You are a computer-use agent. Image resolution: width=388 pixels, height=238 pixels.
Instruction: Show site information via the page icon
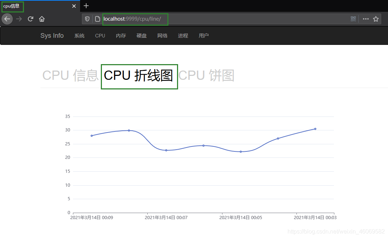click(98, 19)
